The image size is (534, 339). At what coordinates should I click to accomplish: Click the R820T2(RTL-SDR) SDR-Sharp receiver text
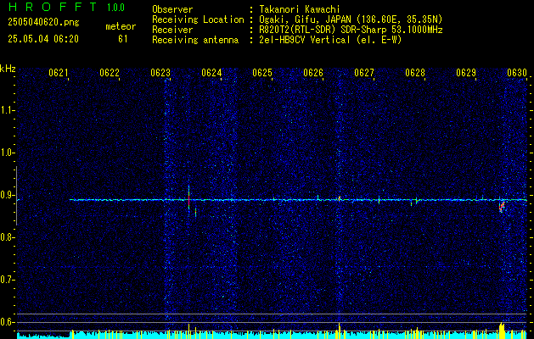(x=351, y=30)
